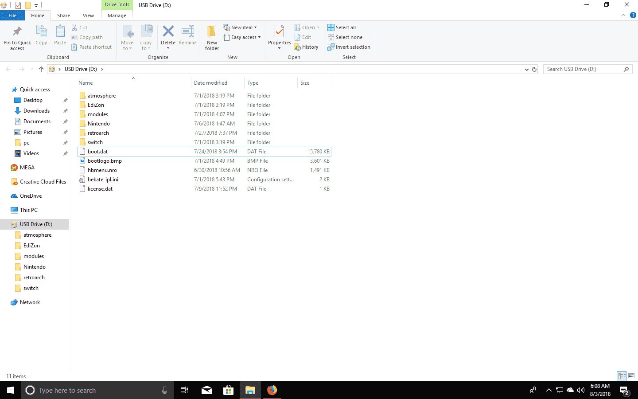Select the bootlogo.bmp file

point(204,161)
